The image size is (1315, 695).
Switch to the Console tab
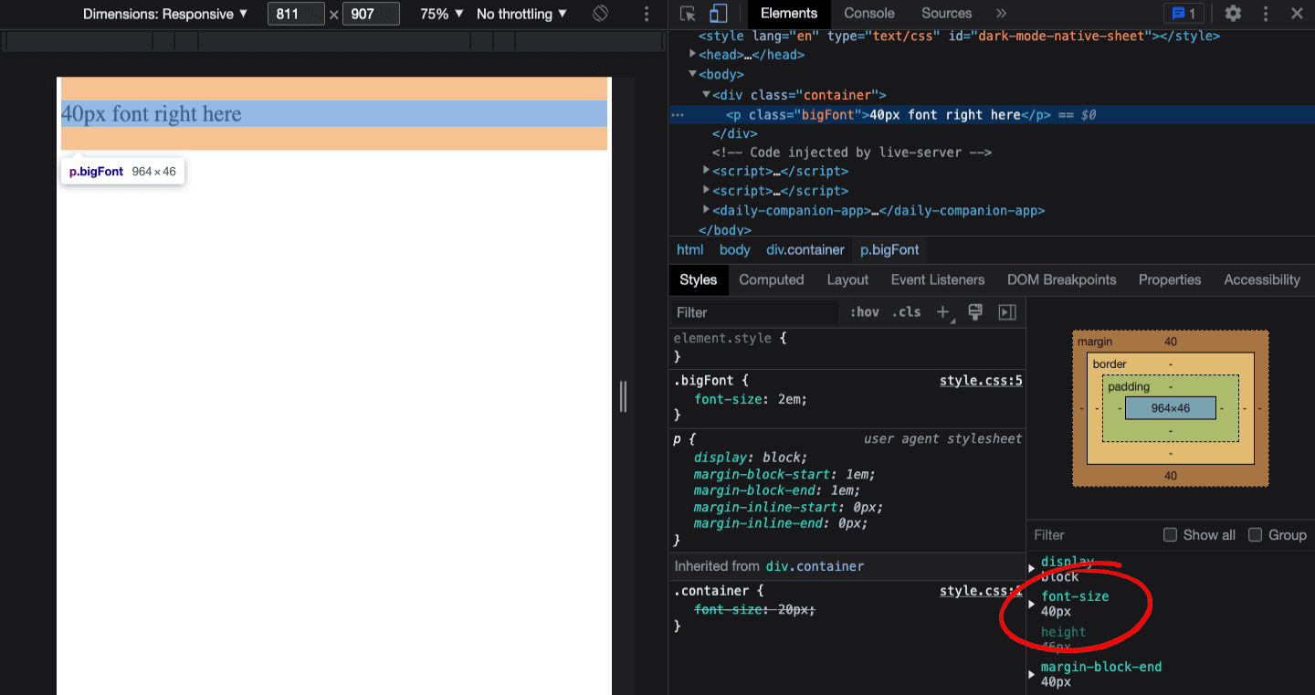868,13
